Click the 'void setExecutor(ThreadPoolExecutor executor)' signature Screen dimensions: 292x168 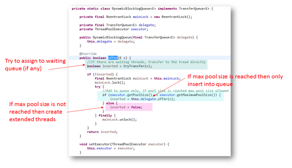pyautogui.click(x=124, y=144)
